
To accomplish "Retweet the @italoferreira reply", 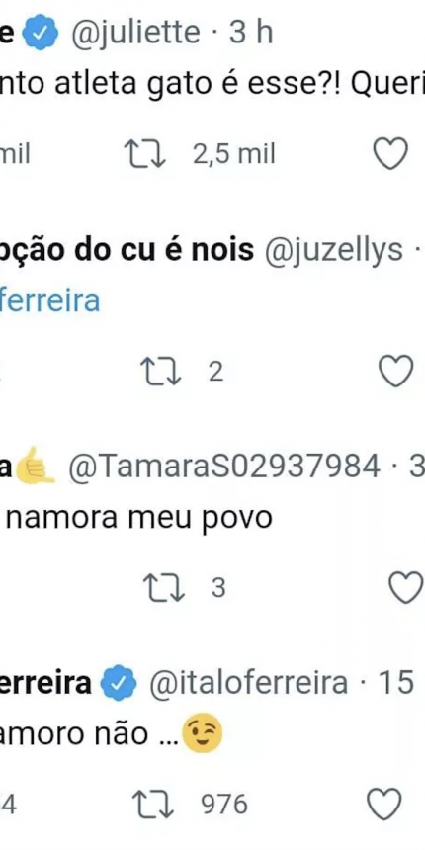I will click(153, 805).
